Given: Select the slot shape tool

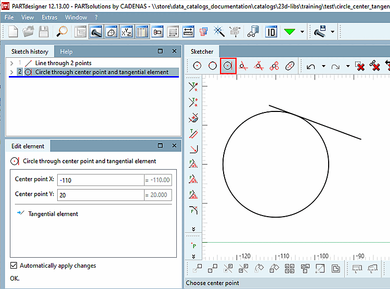Looking at the screenshot, I should point(290,66).
